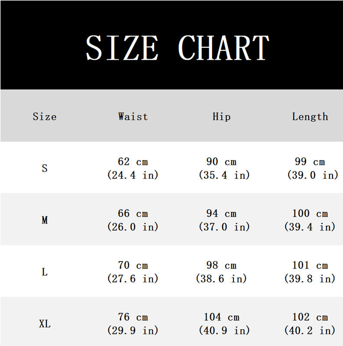Click the 98 cm hip cell
The height and width of the screenshot is (346, 343).
[x=221, y=272]
